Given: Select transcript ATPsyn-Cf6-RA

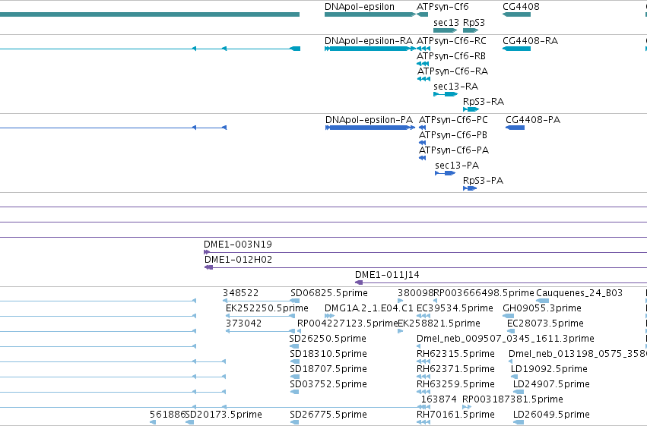Looking at the screenshot, I should (x=452, y=71).
